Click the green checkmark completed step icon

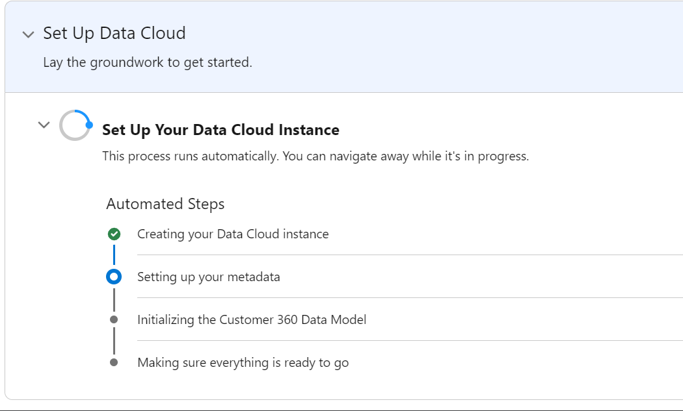point(114,234)
